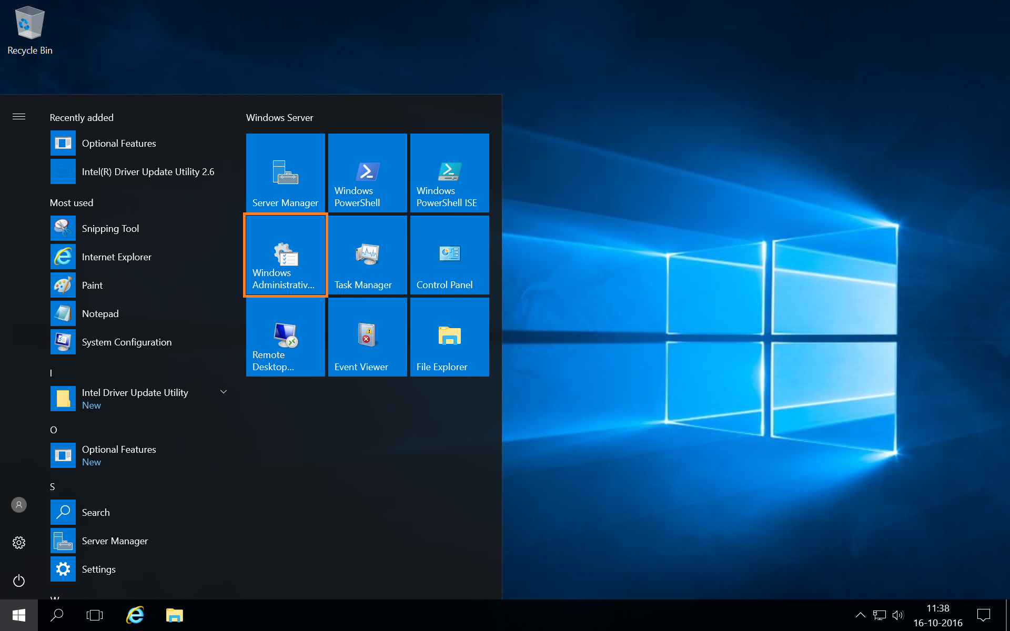This screenshot has height=631, width=1010.
Task: Click the Windows Server group title
Action: [280, 118]
